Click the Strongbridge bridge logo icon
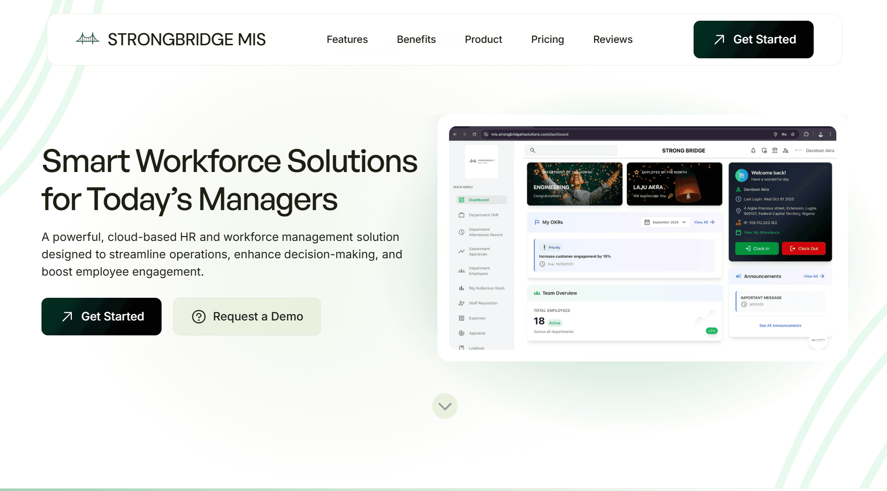Image resolution: width=887 pixels, height=491 pixels. click(x=87, y=39)
